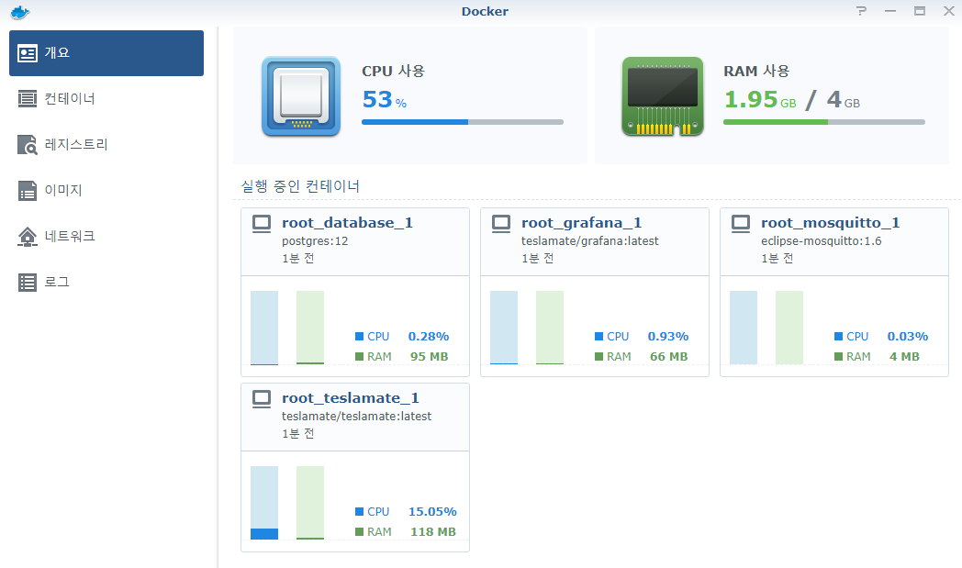
Task: Click the CPU bar chart of root_grafana_1
Action: (x=504, y=329)
